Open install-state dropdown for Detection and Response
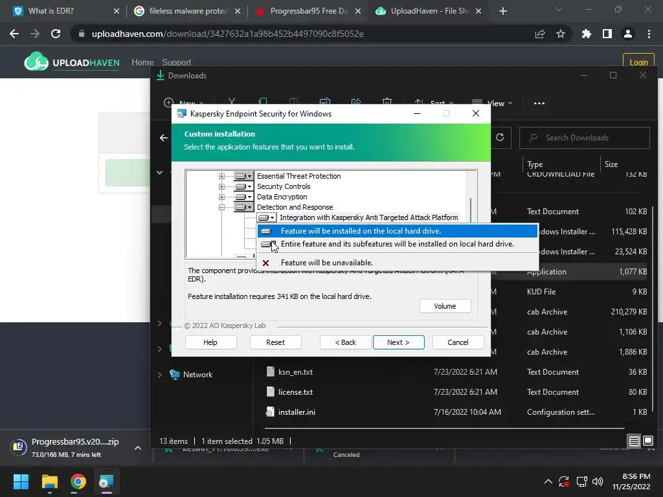This screenshot has width=663, height=497. coord(243,207)
